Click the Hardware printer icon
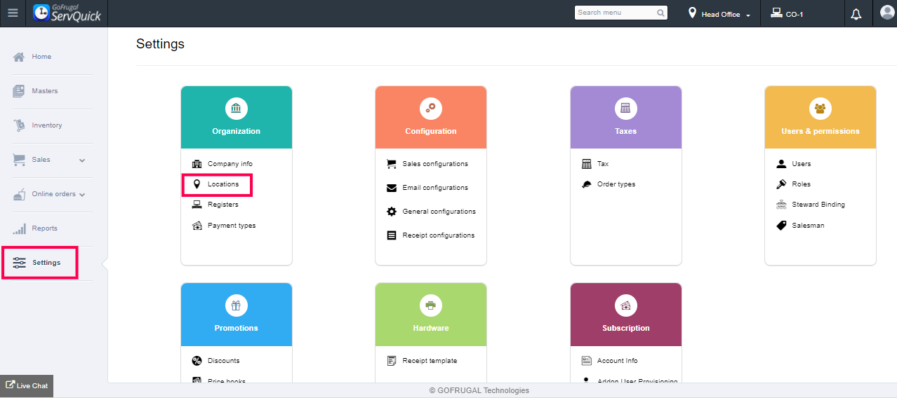The width and height of the screenshot is (897, 398). [430, 306]
